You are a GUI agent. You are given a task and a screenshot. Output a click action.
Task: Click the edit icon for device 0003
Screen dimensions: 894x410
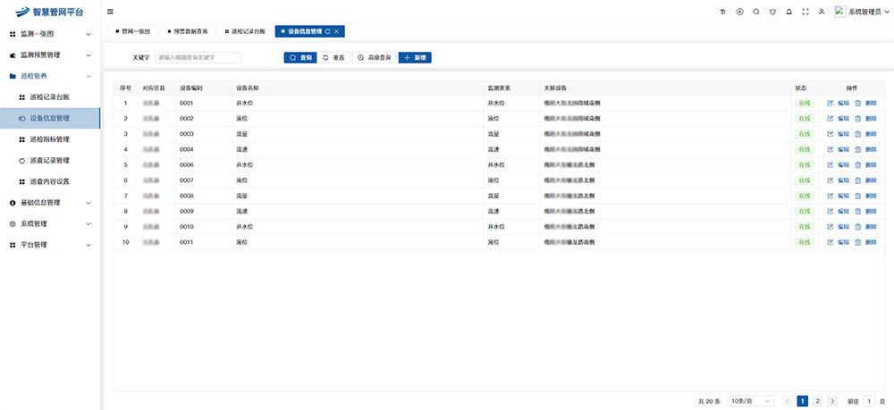[831, 134]
